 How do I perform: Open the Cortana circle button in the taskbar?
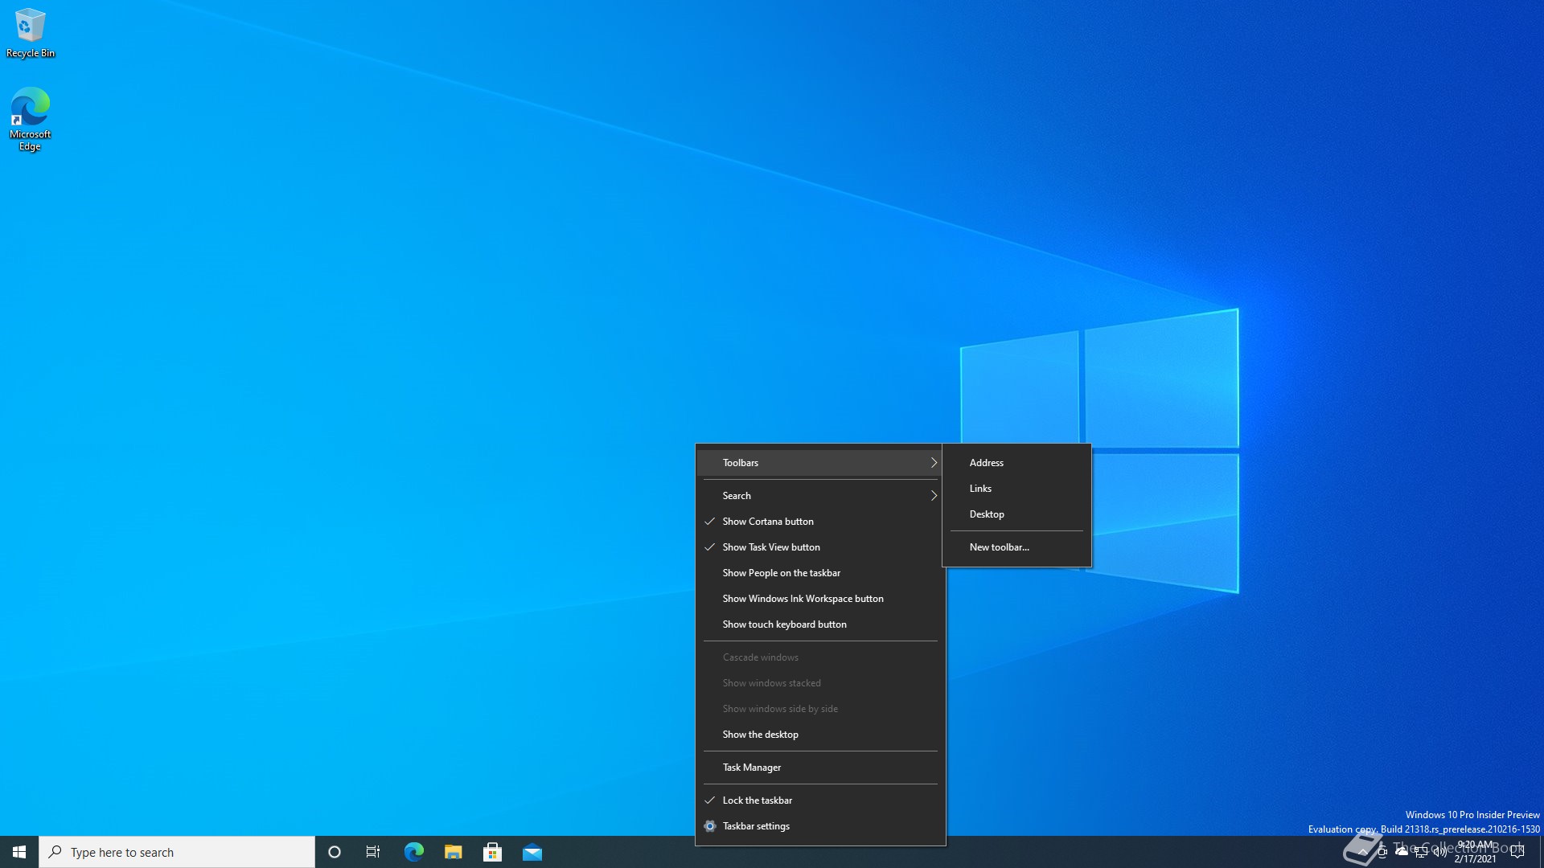(335, 852)
